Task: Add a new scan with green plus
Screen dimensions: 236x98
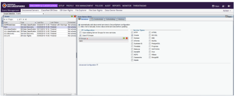Action: tap(72, 16)
